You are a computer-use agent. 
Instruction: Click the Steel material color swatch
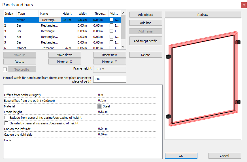100,106
